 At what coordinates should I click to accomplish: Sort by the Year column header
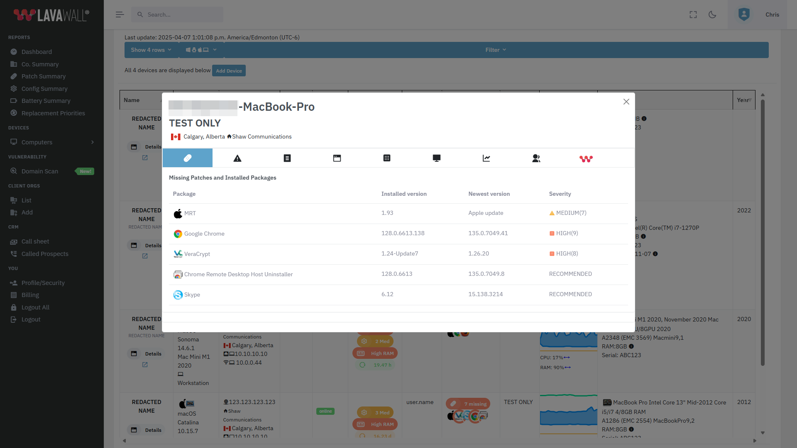[743, 100]
